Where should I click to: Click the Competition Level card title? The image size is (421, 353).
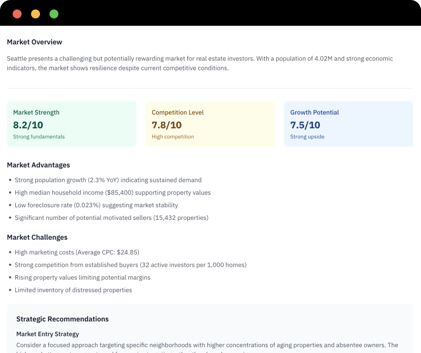tap(177, 113)
